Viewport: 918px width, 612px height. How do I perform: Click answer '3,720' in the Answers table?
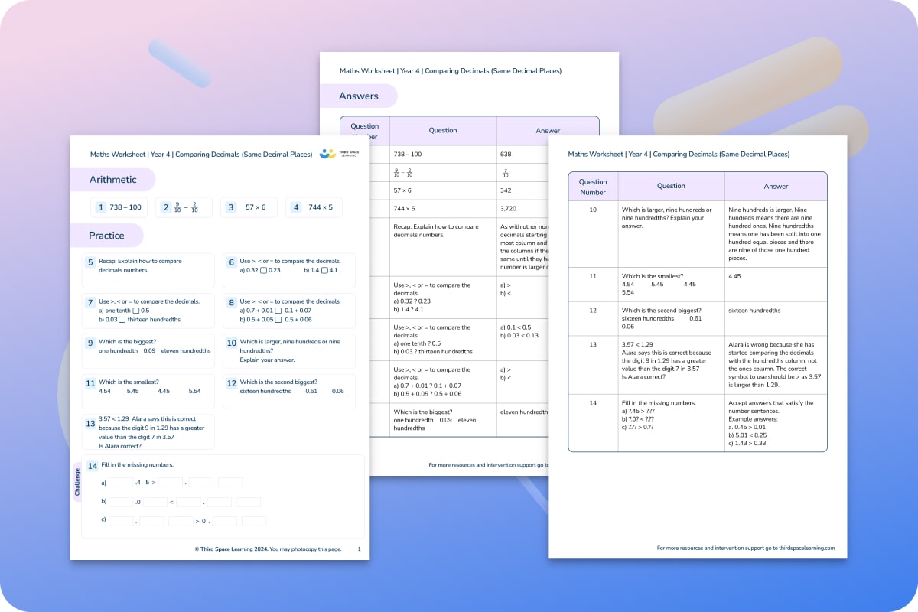click(508, 208)
